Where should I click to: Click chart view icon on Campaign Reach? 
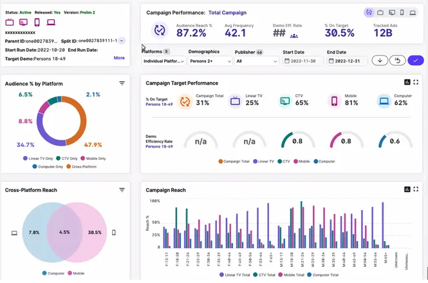pos(407,189)
